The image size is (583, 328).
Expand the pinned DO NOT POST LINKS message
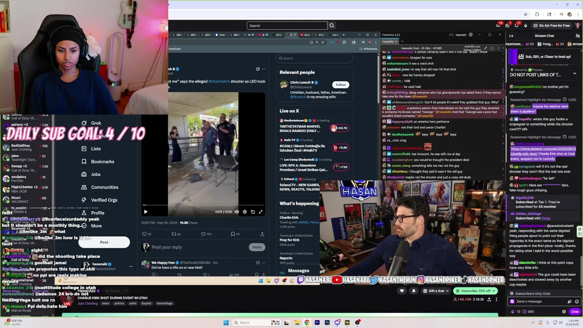574,74
